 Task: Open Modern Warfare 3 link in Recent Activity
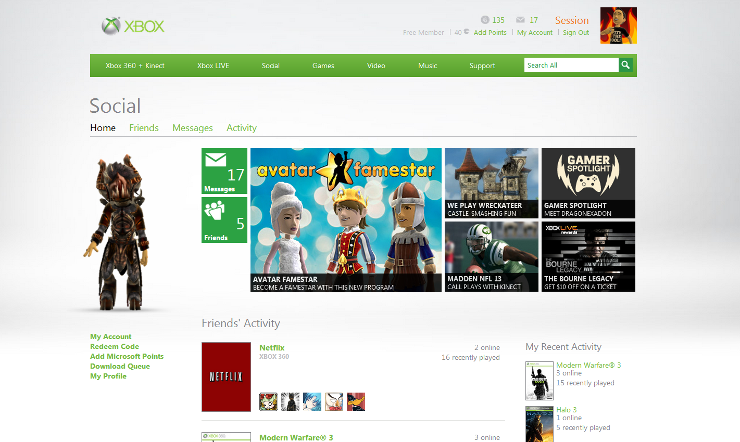coord(588,365)
